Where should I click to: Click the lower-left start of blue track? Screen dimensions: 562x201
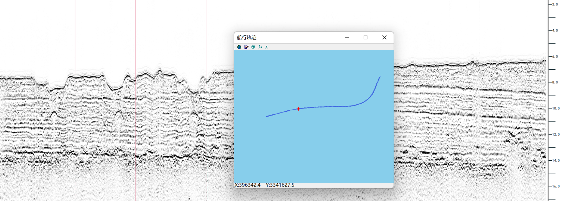[267, 116]
